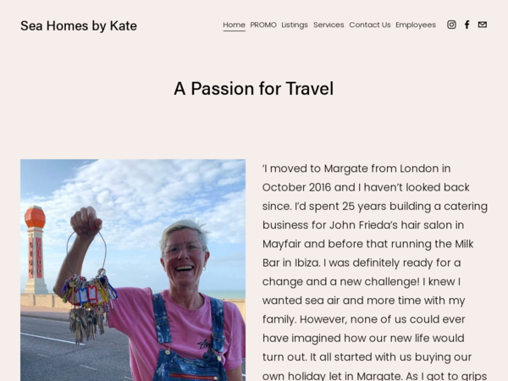Click the 'A Passion for Travel' heading
508x381 pixels.
click(x=254, y=88)
